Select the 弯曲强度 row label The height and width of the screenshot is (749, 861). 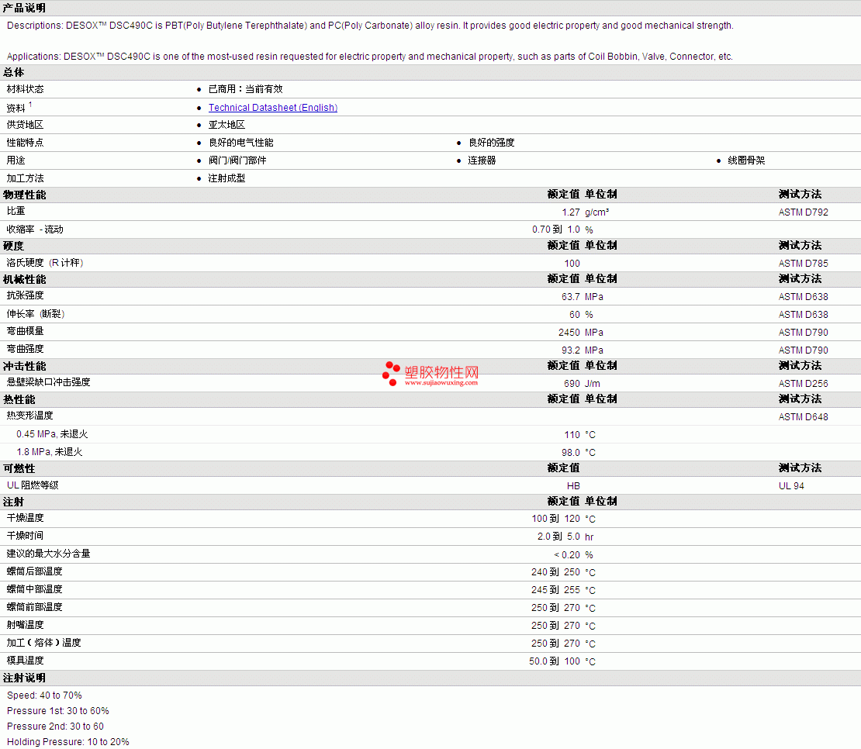pyautogui.click(x=26, y=349)
